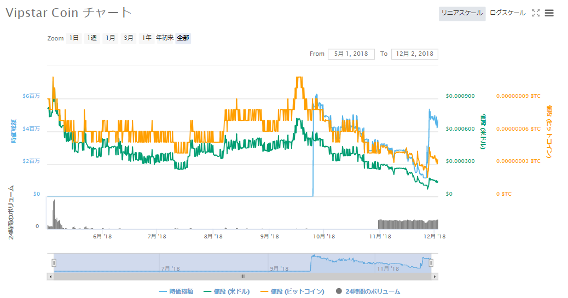The width and height of the screenshot is (568, 298).
Task: Toggle 値段 (ビットコイン) legend series
Action: coord(292,292)
